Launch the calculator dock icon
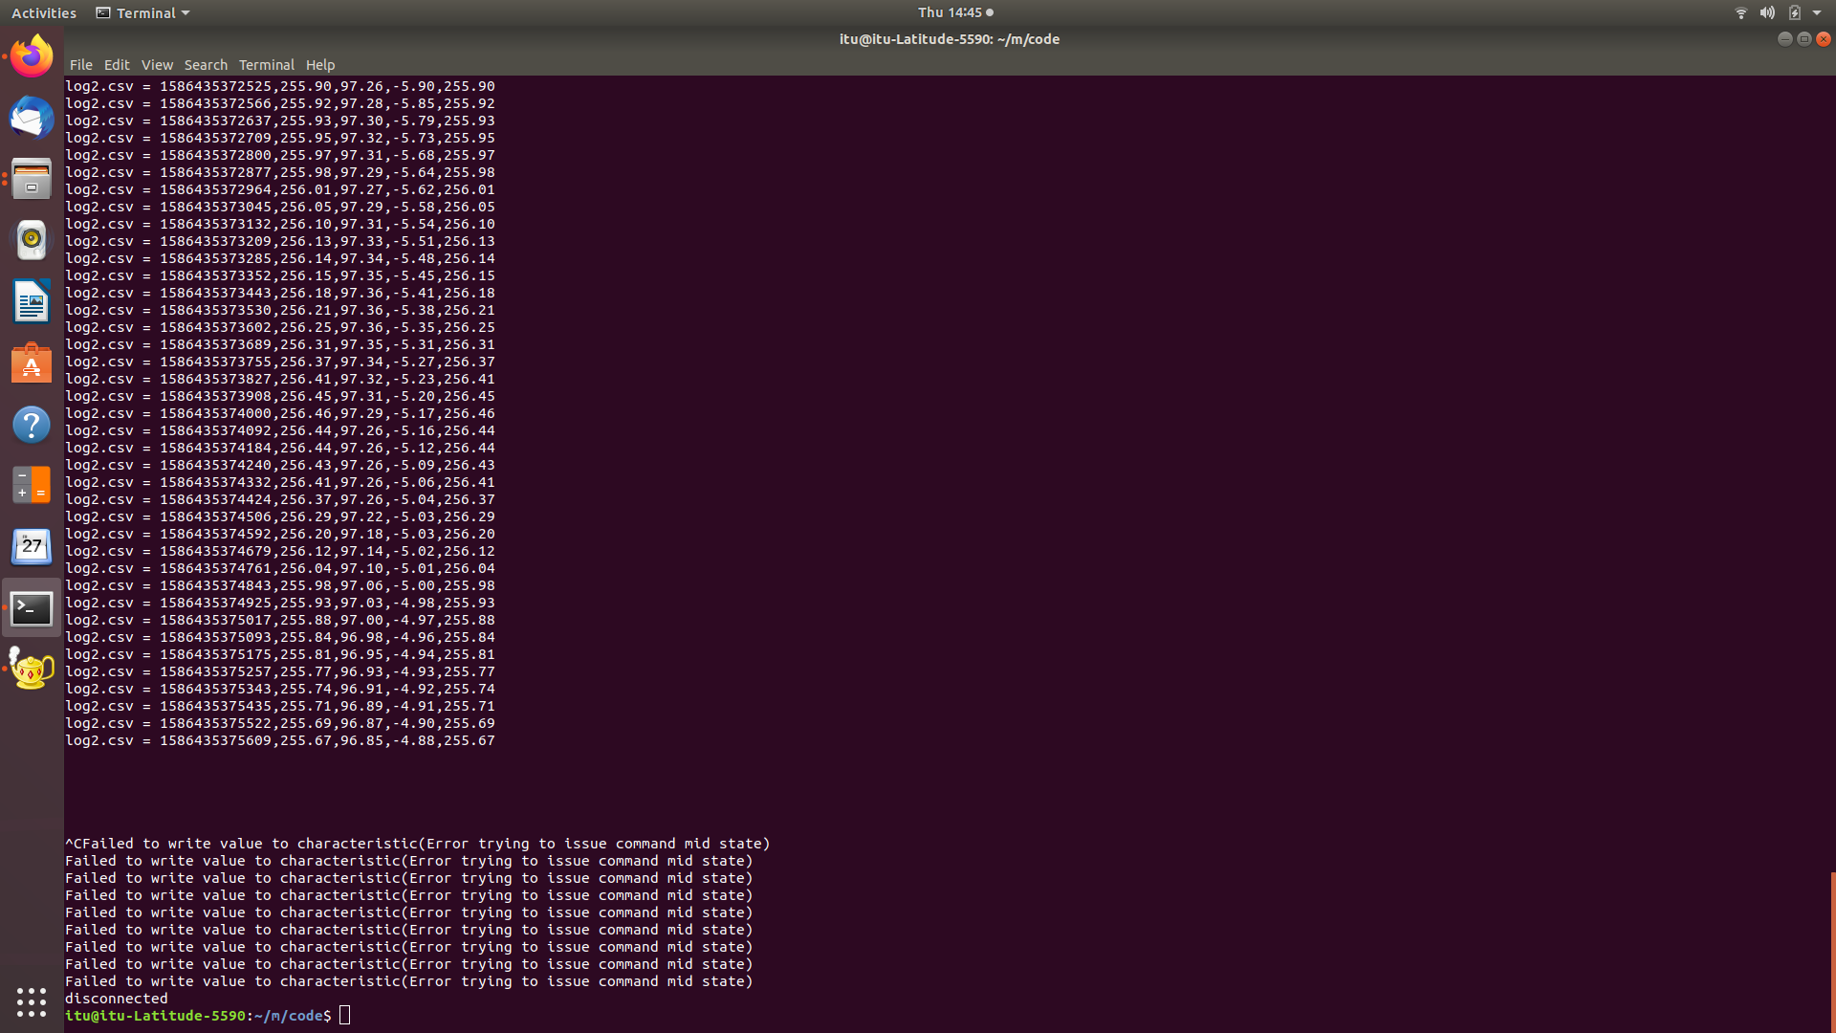 point(32,485)
